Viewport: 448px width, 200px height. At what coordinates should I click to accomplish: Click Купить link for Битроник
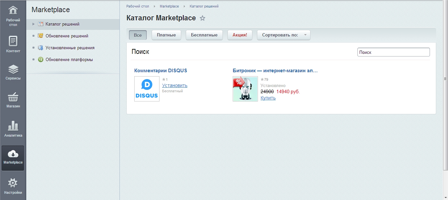268,98
